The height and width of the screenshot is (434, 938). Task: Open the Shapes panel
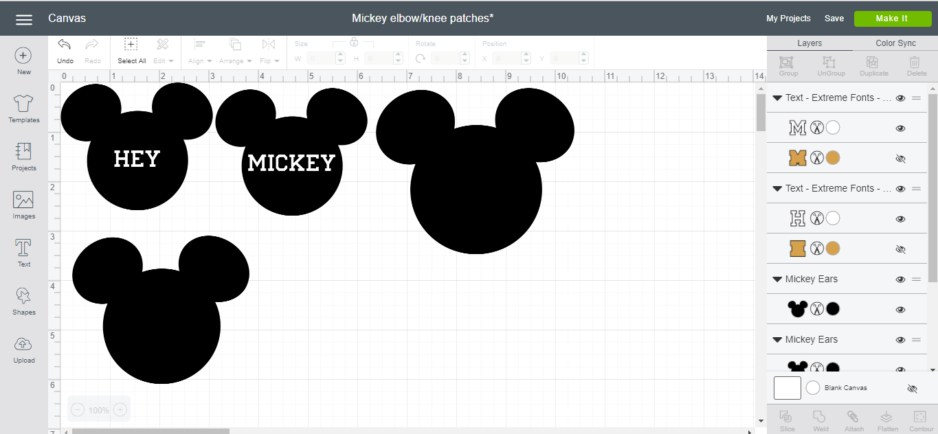[23, 301]
